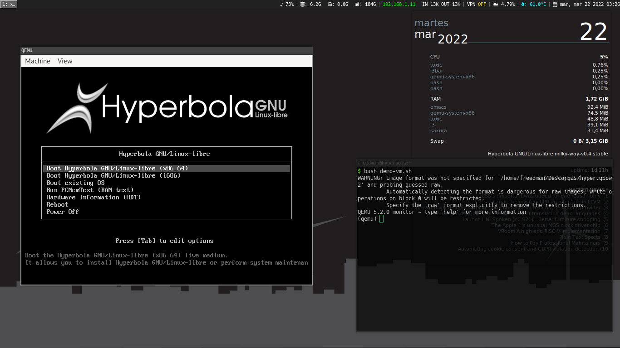
Task: Click 'bash demo-vm.sh' command in terminal
Action: (388, 171)
